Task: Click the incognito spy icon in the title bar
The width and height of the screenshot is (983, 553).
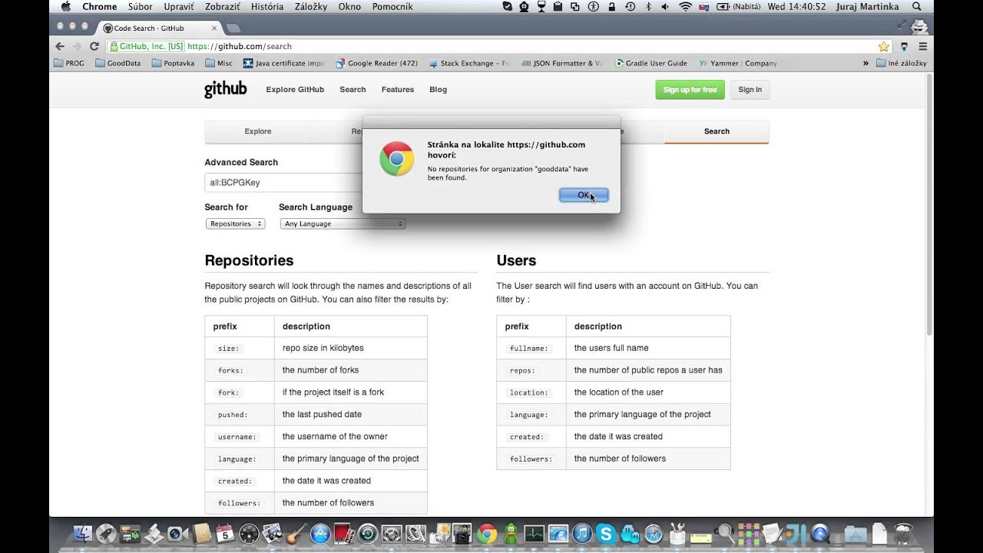Action: point(919,26)
